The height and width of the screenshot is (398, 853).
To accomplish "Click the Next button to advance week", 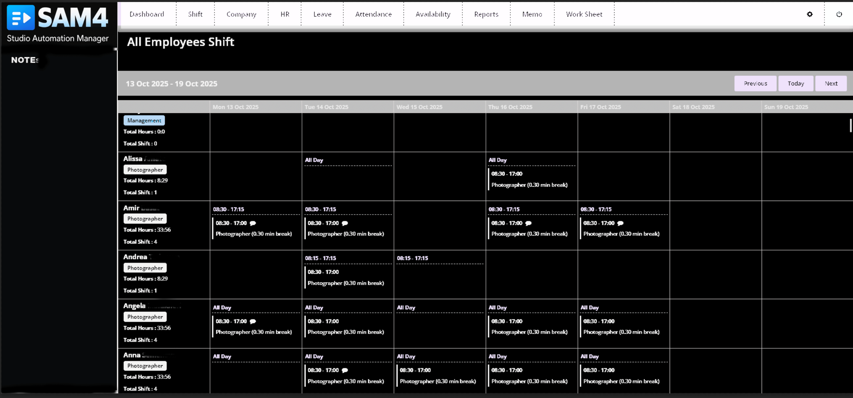I will [x=831, y=83].
